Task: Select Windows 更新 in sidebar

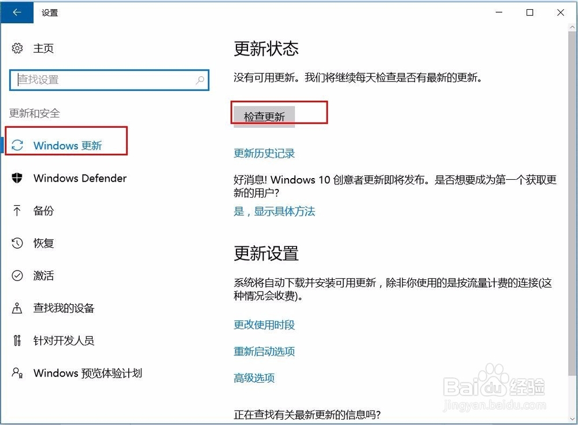Action: pos(66,145)
